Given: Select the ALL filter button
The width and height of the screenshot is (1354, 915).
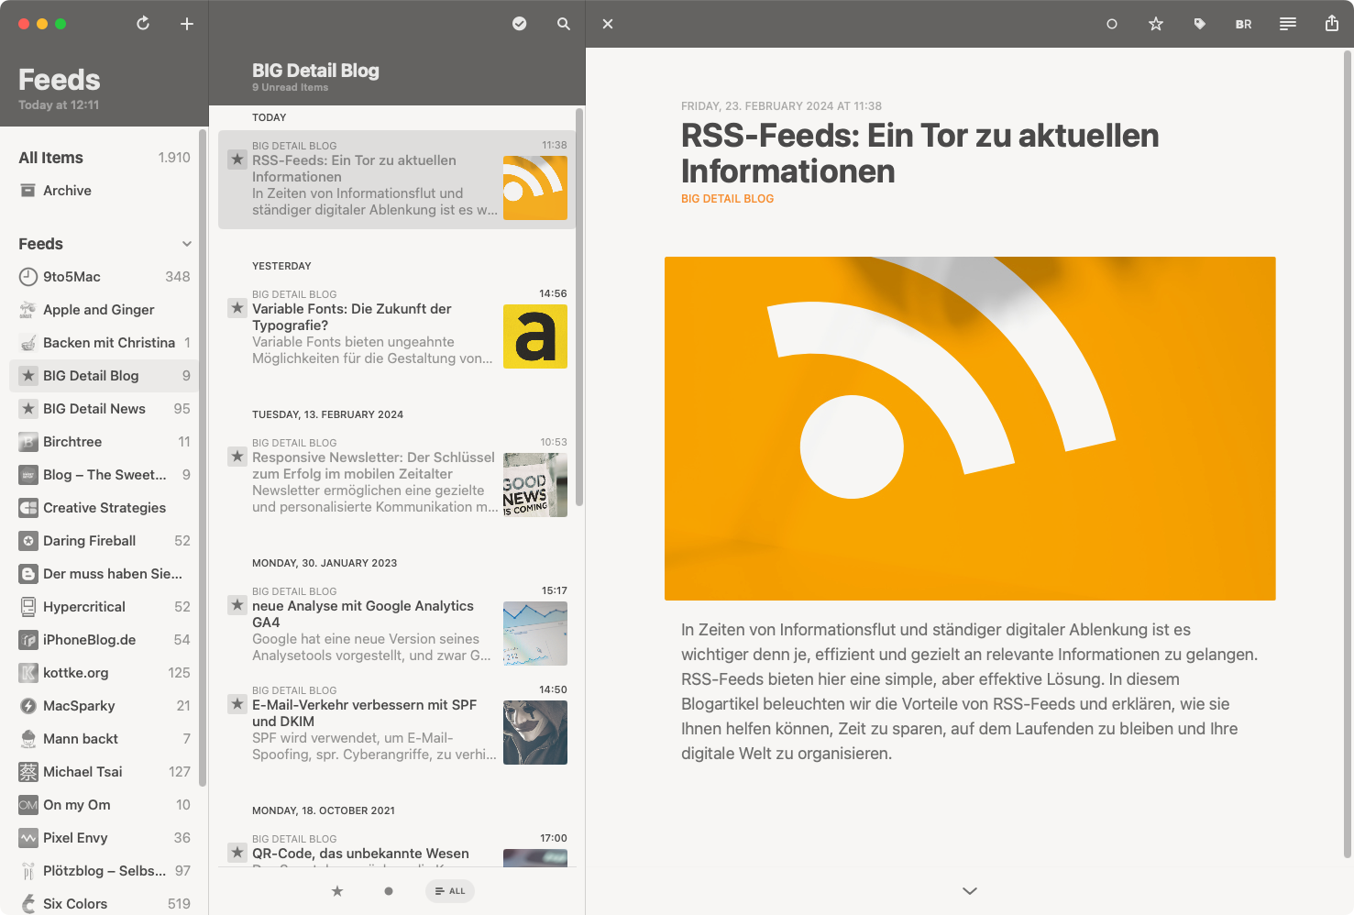Looking at the screenshot, I should coord(450,891).
